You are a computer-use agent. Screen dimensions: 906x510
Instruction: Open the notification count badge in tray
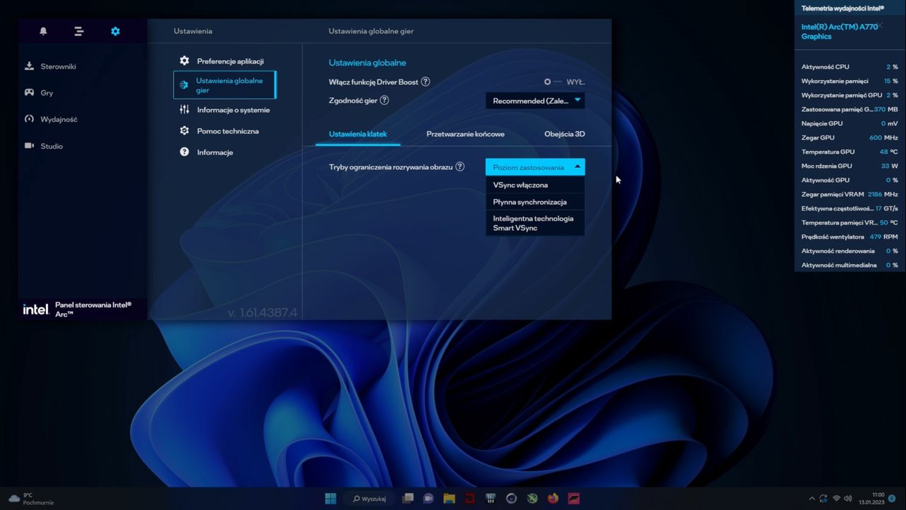(x=893, y=499)
